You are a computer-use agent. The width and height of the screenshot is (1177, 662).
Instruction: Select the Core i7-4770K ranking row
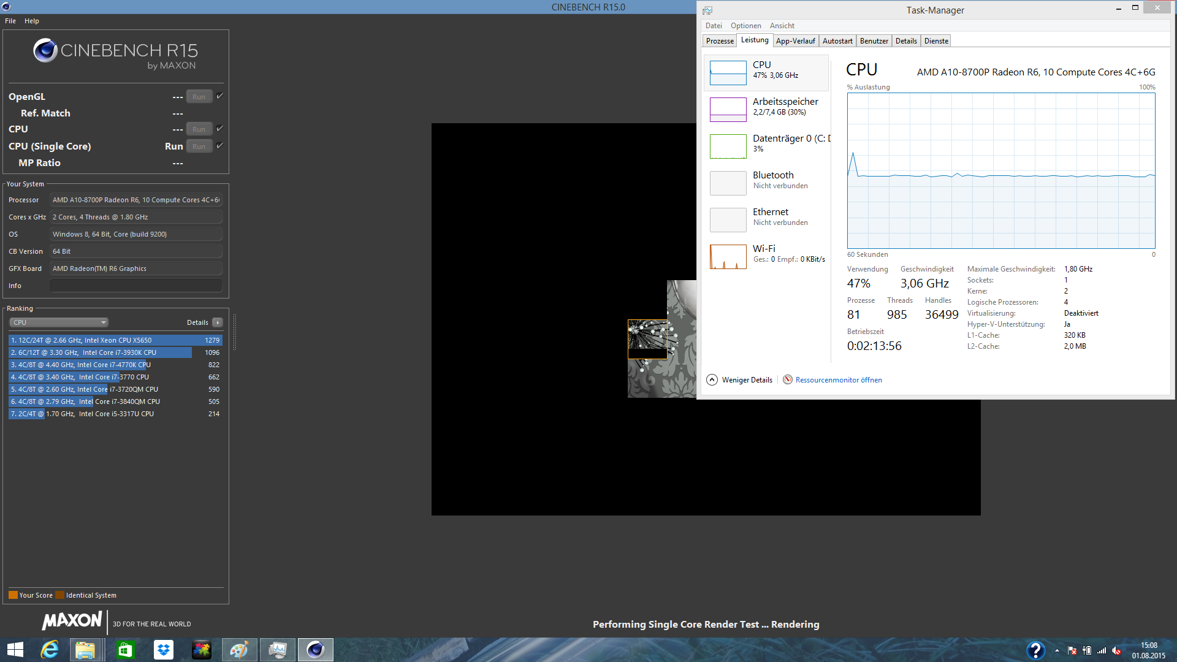coord(115,365)
